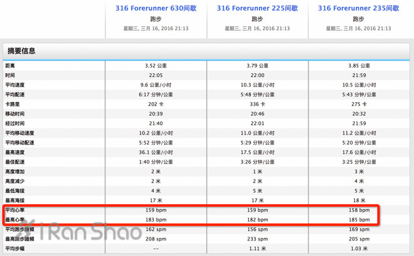Select the 平均心率 row label

15,210
